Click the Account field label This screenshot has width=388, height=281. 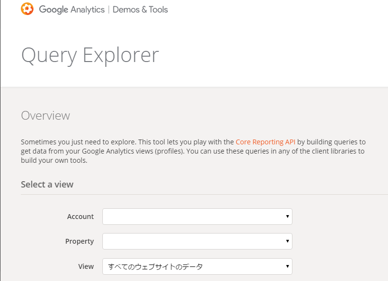pyautogui.click(x=80, y=217)
